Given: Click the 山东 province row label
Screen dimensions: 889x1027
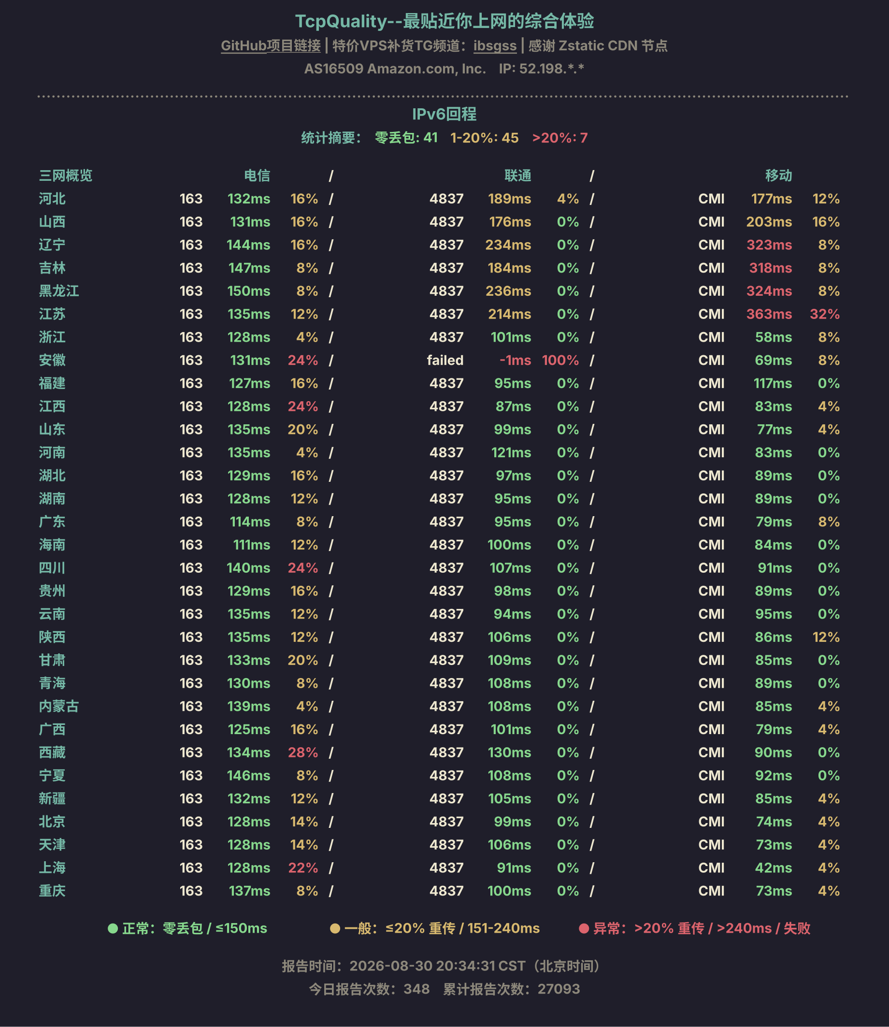Looking at the screenshot, I should (52, 429).
